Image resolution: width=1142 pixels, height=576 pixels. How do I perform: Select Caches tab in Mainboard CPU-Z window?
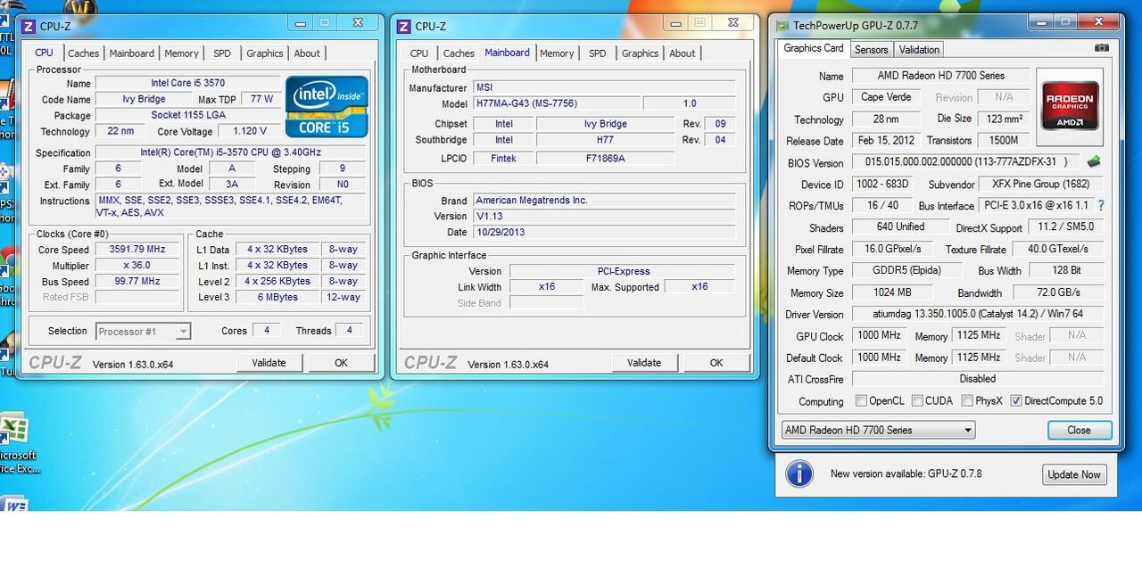tap(459, 53)
